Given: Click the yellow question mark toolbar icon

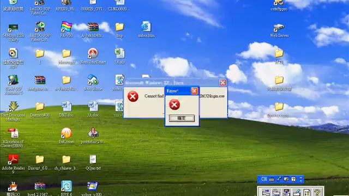Looking at the screenshot, I should point(317,192).
